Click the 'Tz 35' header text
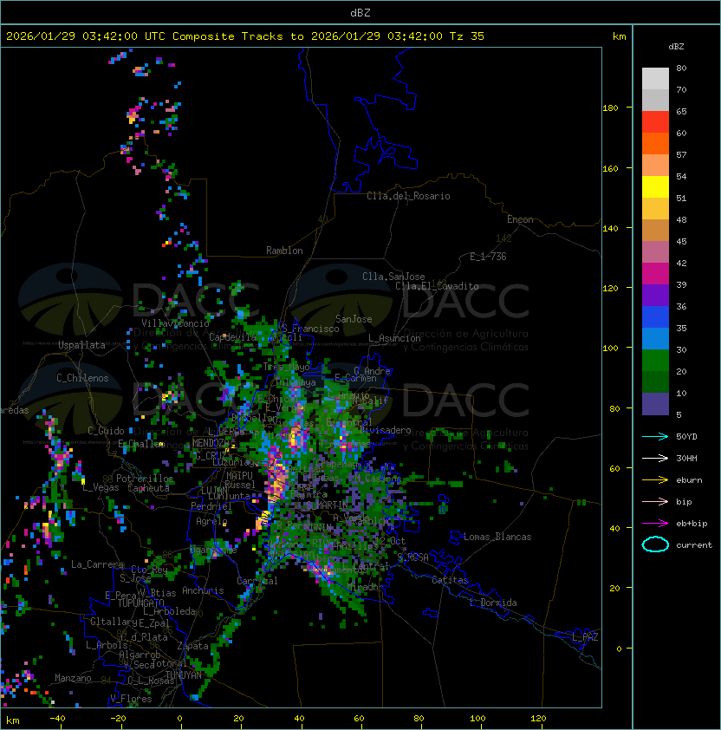 [467, 36]
